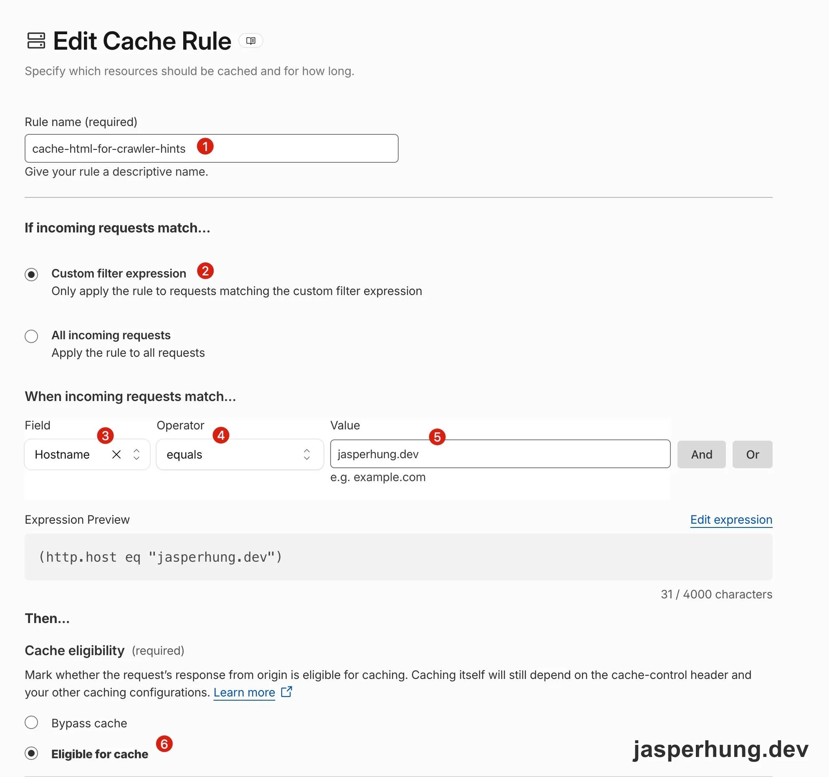Click 'When incoming requests match...' heading

pos(130,396)
